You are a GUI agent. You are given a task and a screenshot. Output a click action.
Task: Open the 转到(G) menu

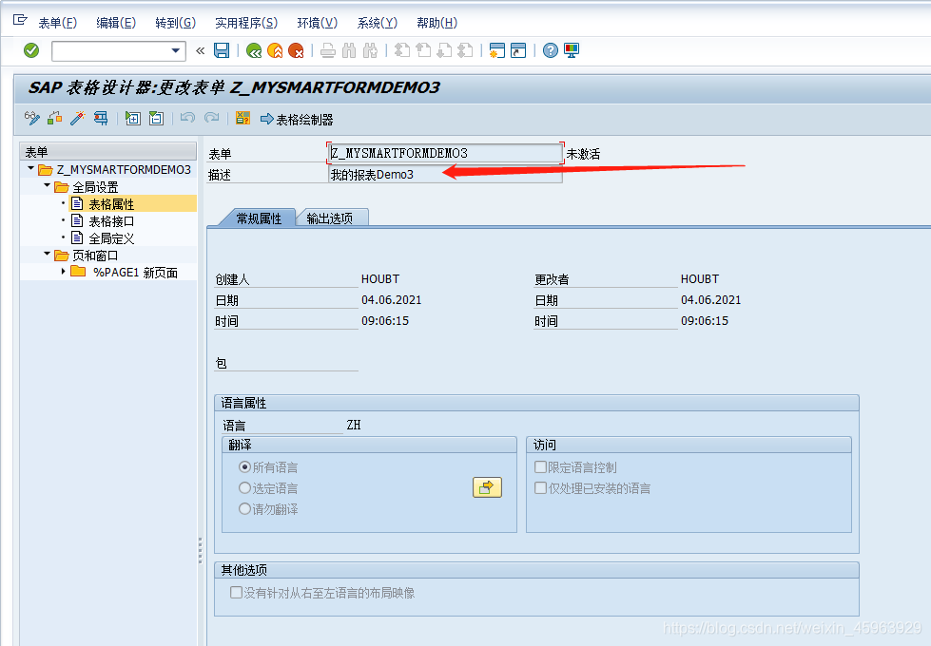(175, 23)
